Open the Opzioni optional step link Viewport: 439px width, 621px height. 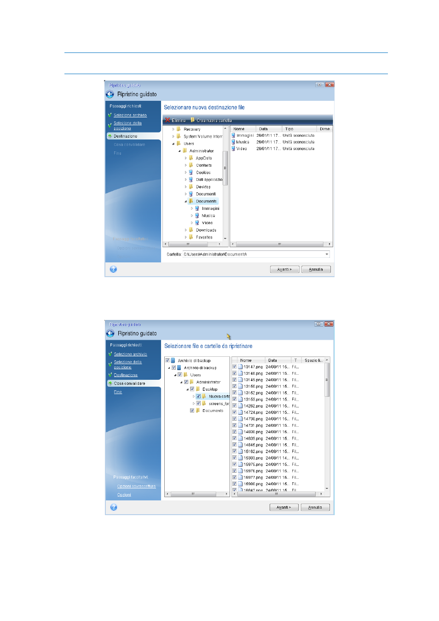pos(124,495)
